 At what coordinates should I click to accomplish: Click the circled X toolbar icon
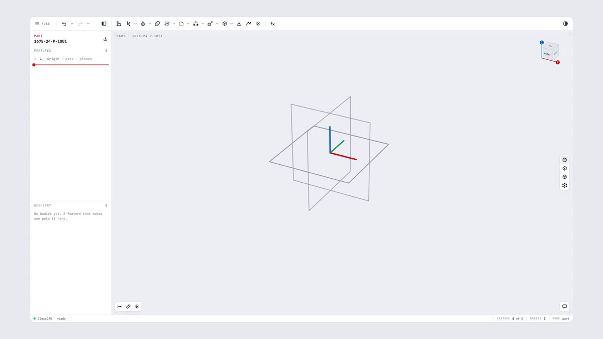(258, 24)
